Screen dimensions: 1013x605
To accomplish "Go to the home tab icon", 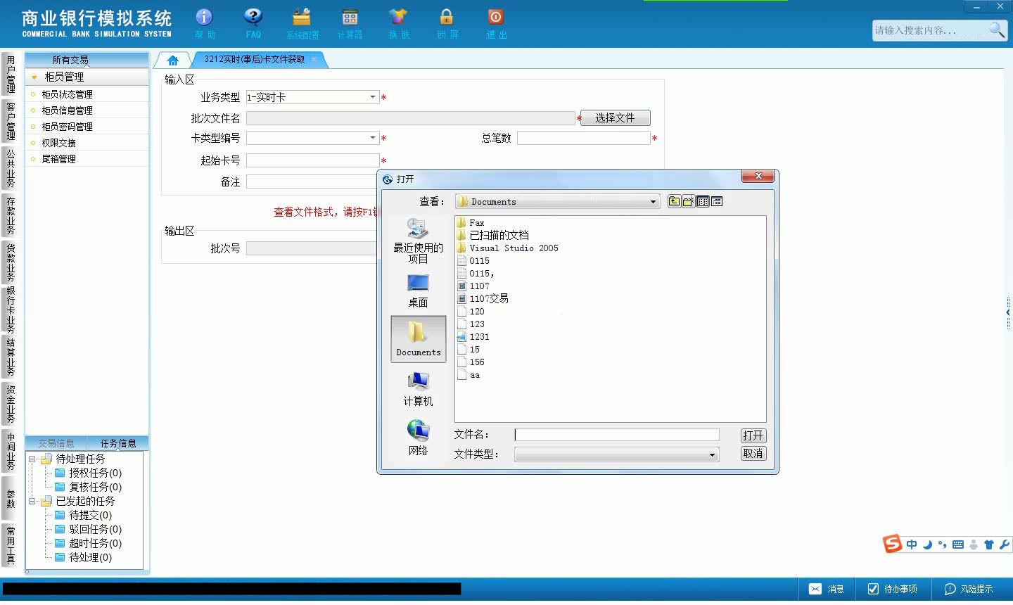I will coord(173,60).
